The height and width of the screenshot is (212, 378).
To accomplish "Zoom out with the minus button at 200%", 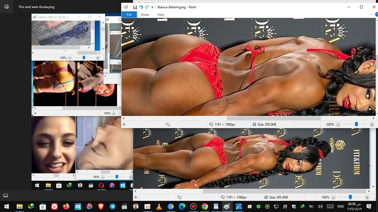I will click(x=338, y=124).
